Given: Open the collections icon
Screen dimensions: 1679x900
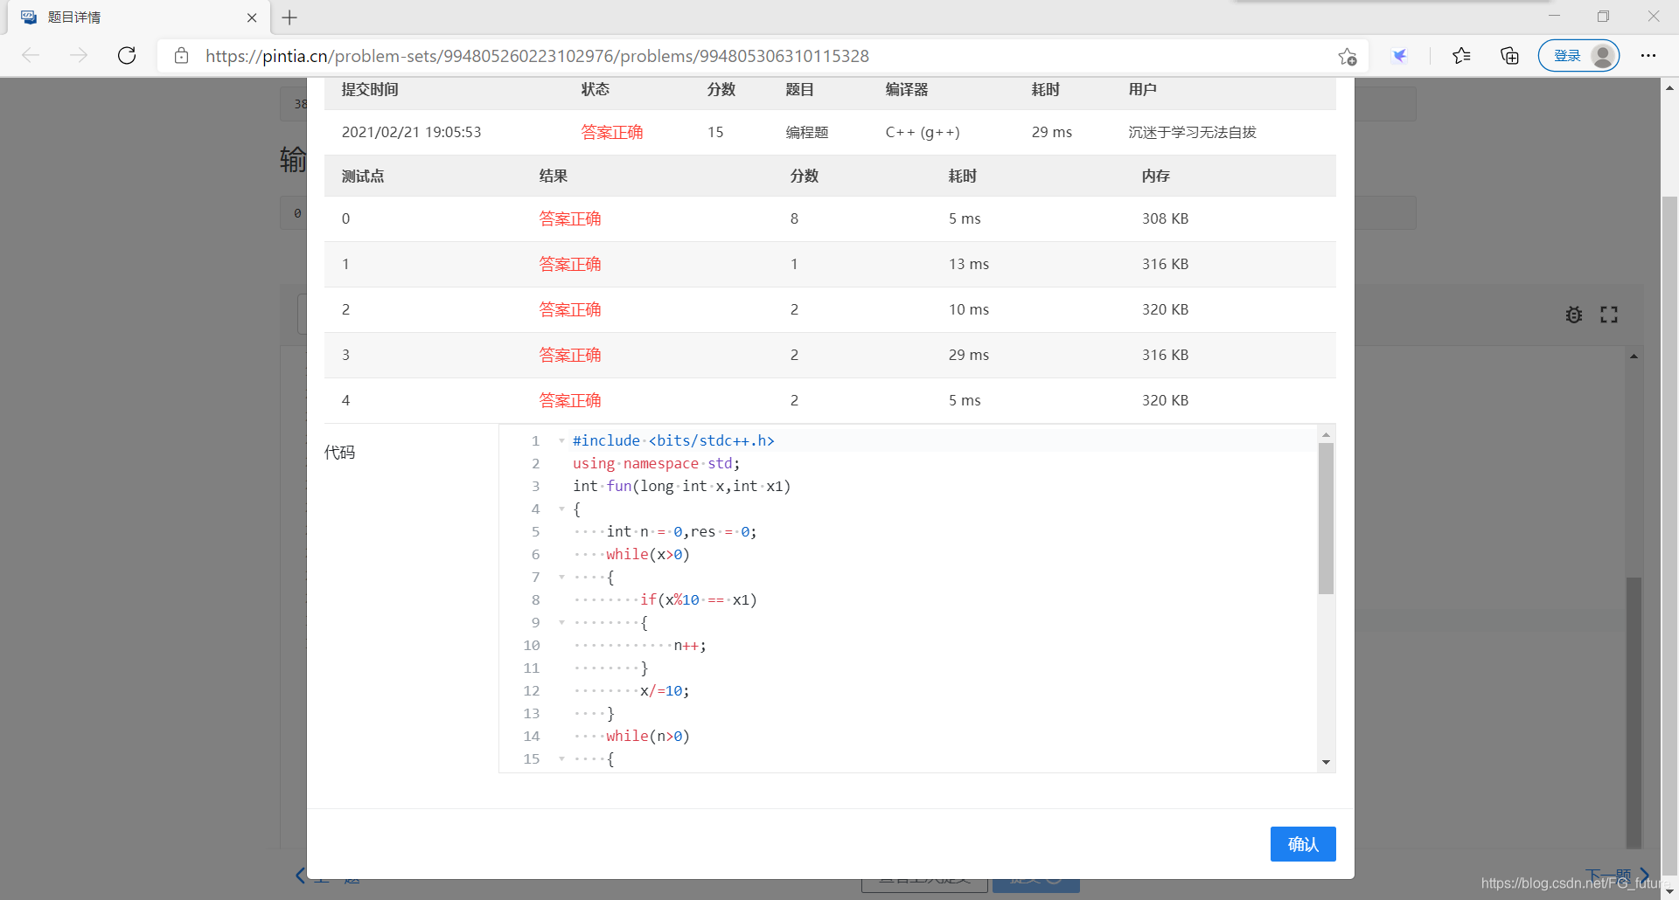Looking at the screenshot, I should coord(1509,56).
